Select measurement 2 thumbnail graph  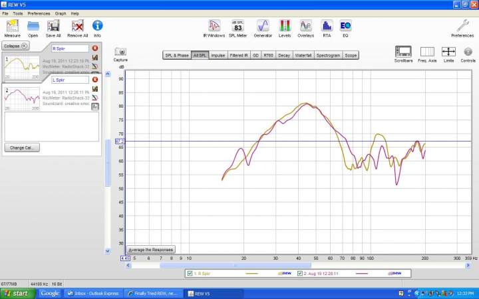22,98
